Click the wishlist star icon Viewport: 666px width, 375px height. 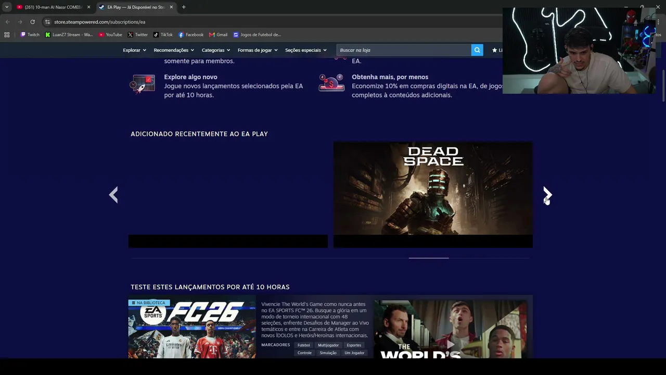[x=494, y=50]
